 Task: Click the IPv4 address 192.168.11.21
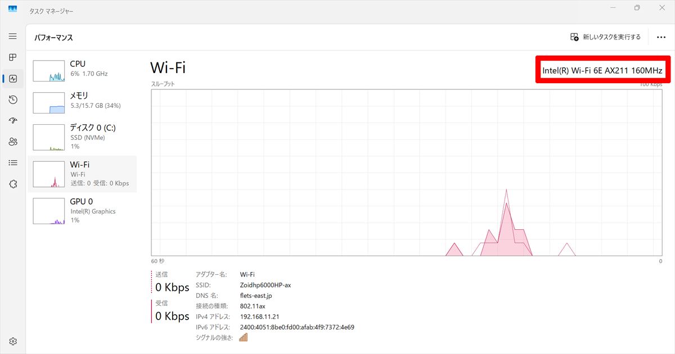260,316
